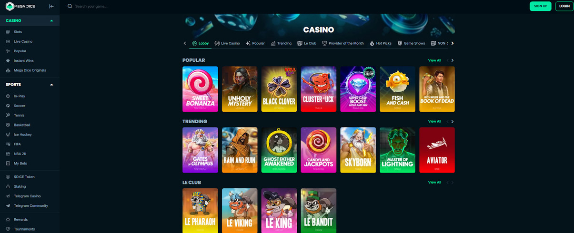Screen dimensions: 574x233
Task: Open the Rewards star icon
Action: tap(8, 219)
